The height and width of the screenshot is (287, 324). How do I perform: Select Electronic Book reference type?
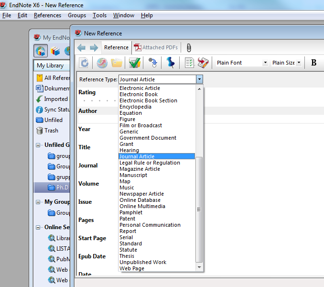(x=157, y=94)
